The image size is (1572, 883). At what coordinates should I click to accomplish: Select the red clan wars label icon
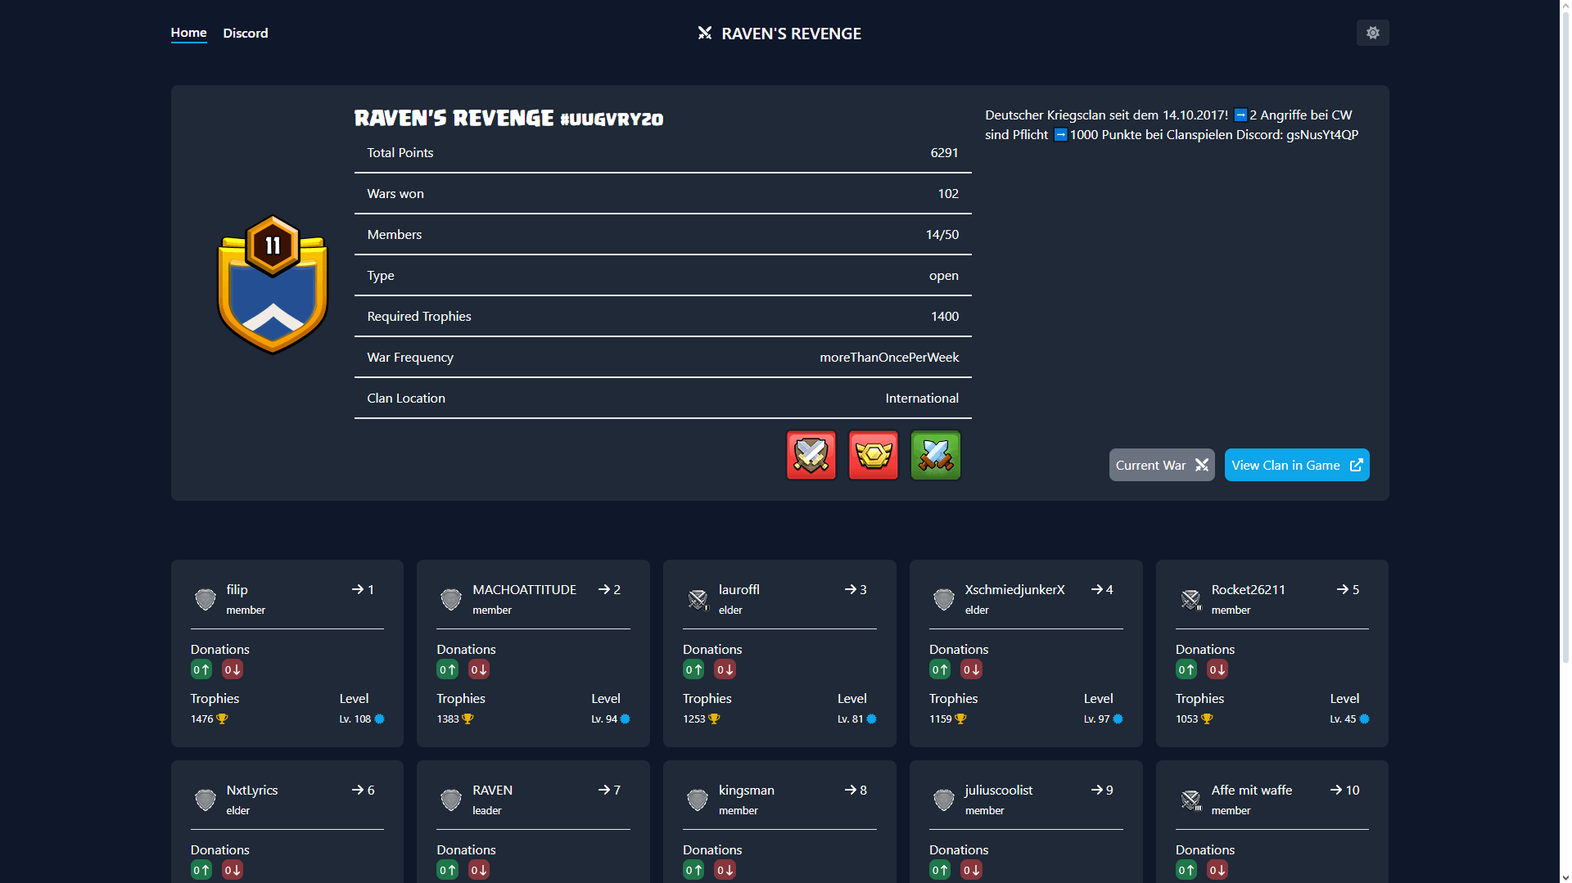pos(811,455)
